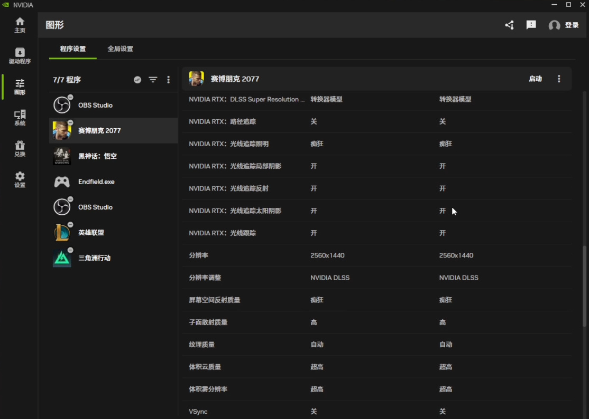589x419 pixels.
Task: Select 黑神话：悟空 in program list
Action: click(x=114, y=156)
